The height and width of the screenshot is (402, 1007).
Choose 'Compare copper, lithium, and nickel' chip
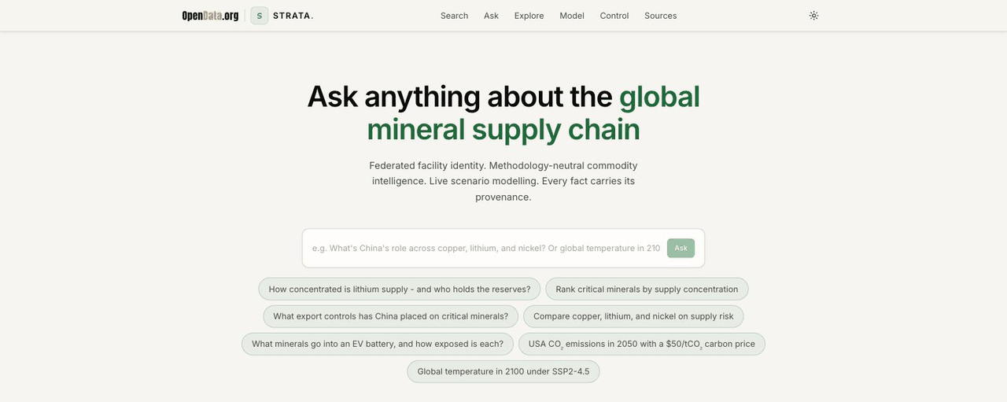[x=633, y=316]
